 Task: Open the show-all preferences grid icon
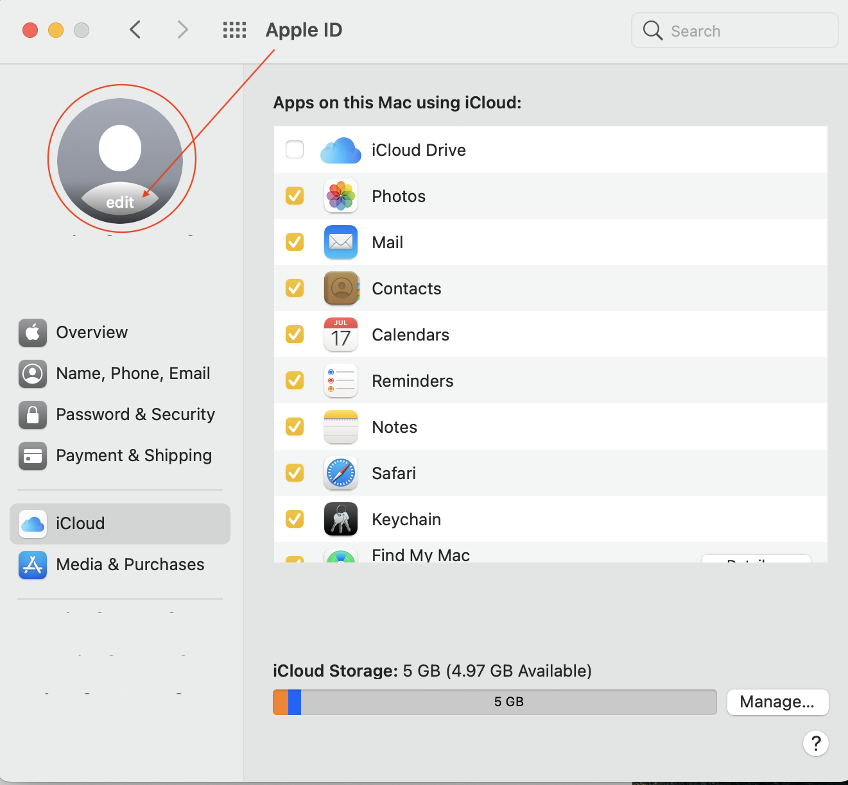coord(234,30)
